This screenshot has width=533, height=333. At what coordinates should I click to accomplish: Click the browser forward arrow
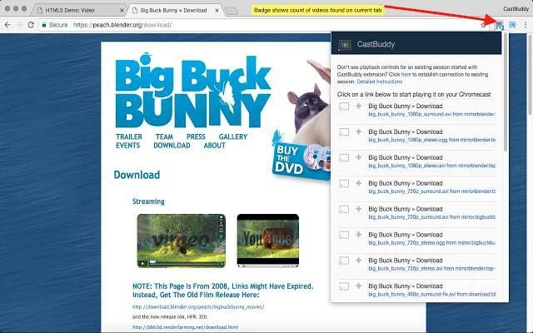point(19,25)
